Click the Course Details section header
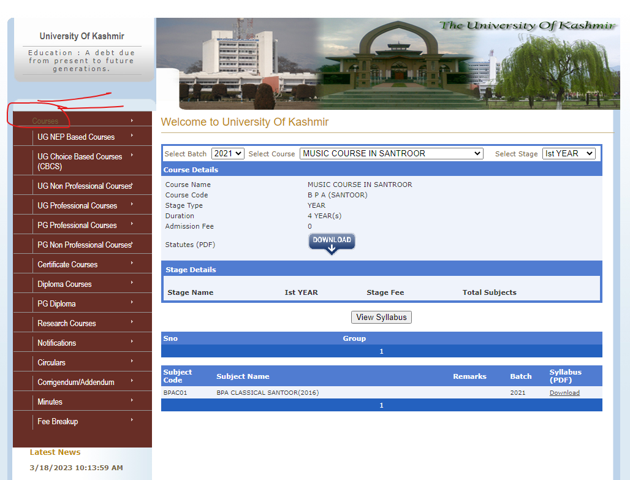The image size is (630, 480). pyautogui.click(x=191, y=170)
